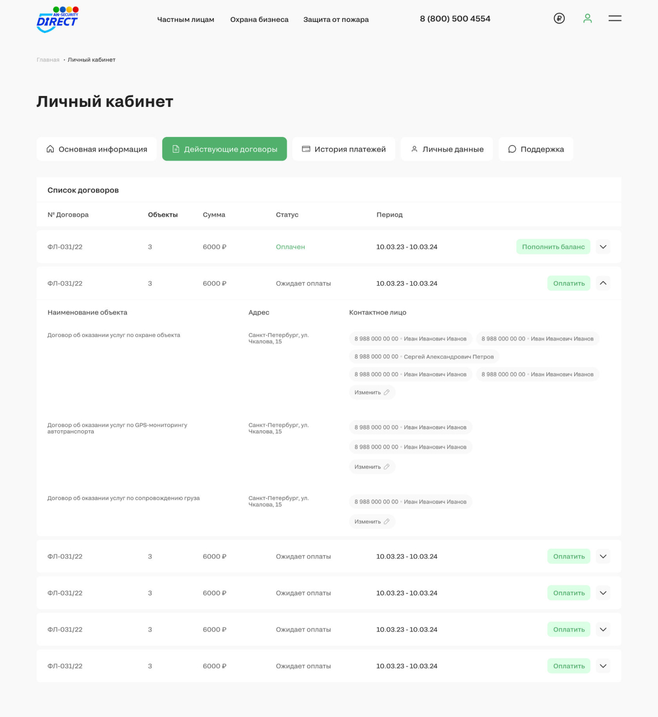Click the Сергей Александрович Петров contact chip
The height and width of the screenshot is (717, 658).
tap(424, 356)
